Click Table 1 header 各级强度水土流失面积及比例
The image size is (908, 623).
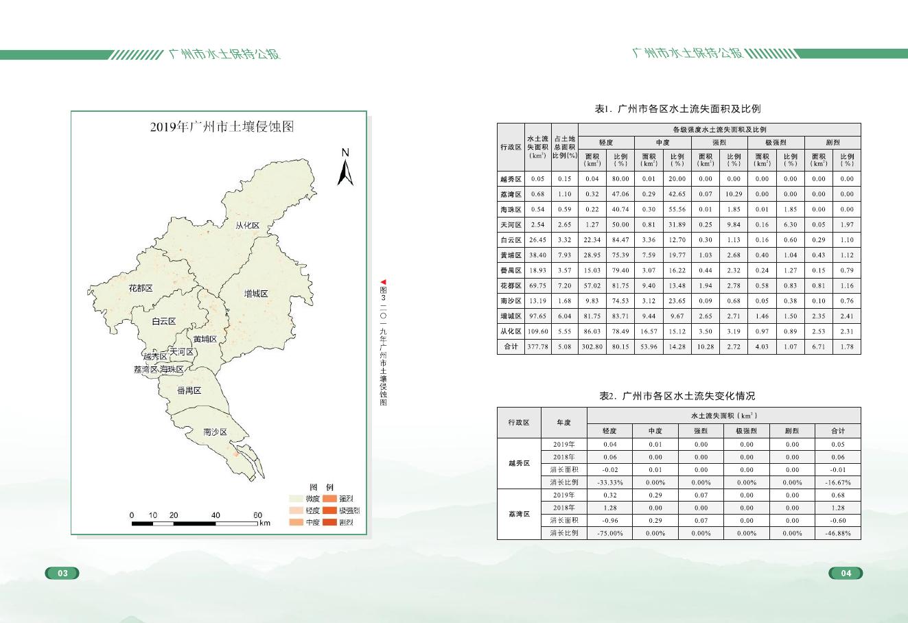[x=719, y=130]
